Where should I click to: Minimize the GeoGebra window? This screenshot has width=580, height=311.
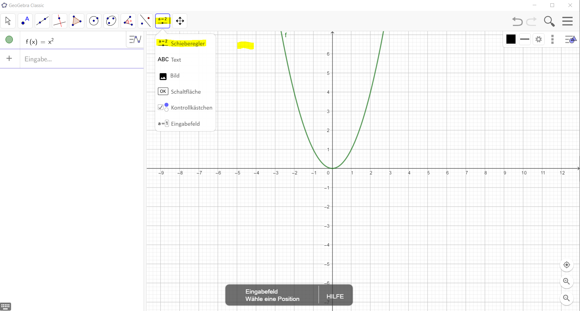pyautogui.click(x=534, y=5)
